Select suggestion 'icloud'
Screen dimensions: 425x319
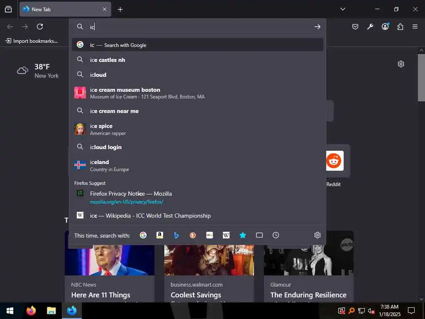pos(197,75)
